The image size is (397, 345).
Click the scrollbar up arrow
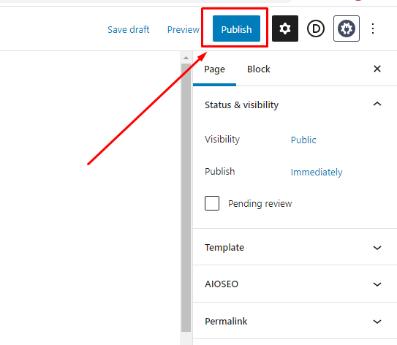pyautogui.click(x=186, y=58)
